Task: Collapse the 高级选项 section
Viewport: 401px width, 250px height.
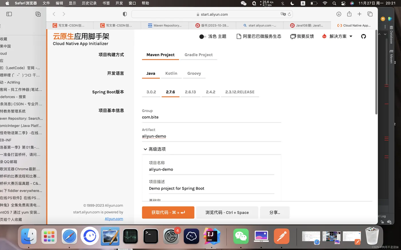Action: coord(154,149)
